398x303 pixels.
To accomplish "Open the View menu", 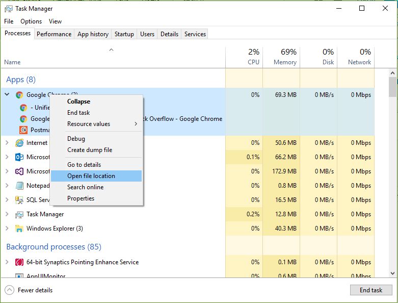I will [x=55, y=21].
